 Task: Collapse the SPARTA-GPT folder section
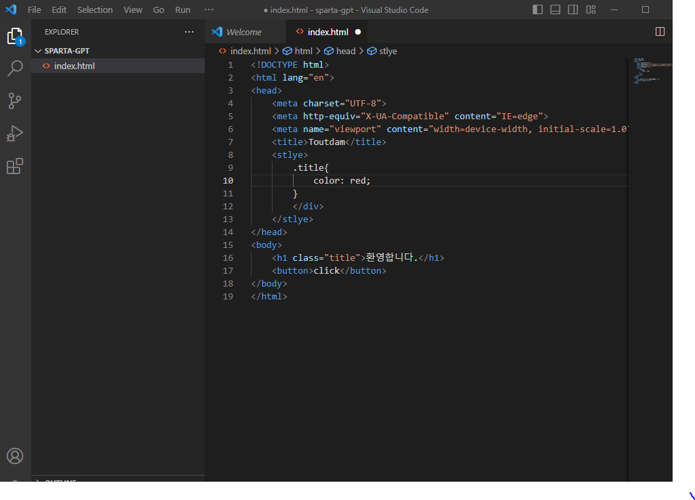pyautogui.click(x=117, y=51)
